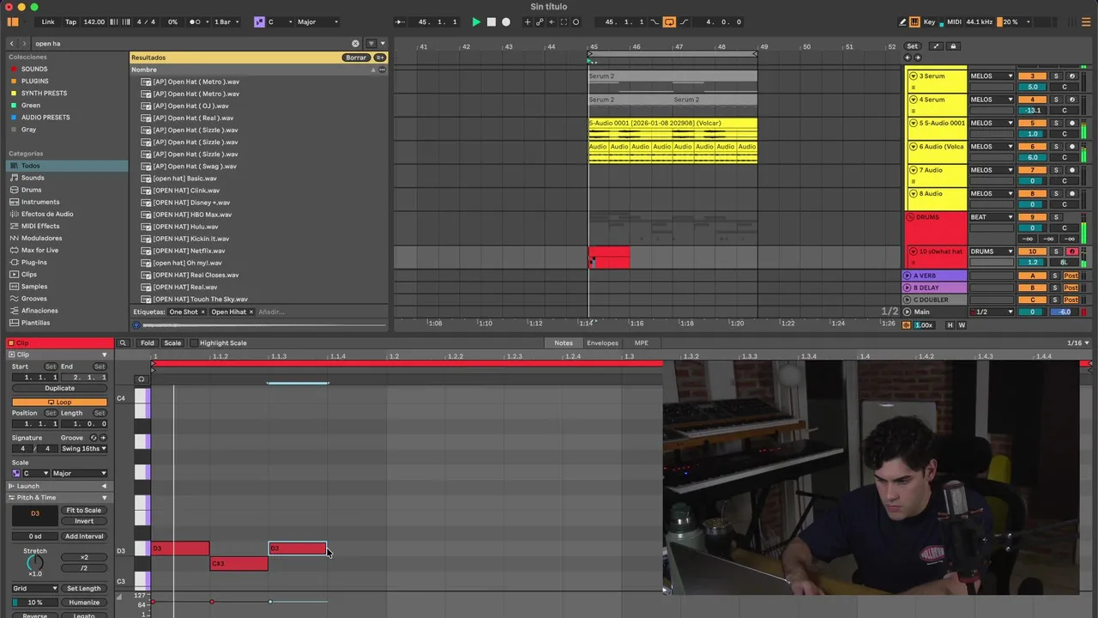
Task: Open the Main track 1/2 output dropdown
Action: point(993,312)
